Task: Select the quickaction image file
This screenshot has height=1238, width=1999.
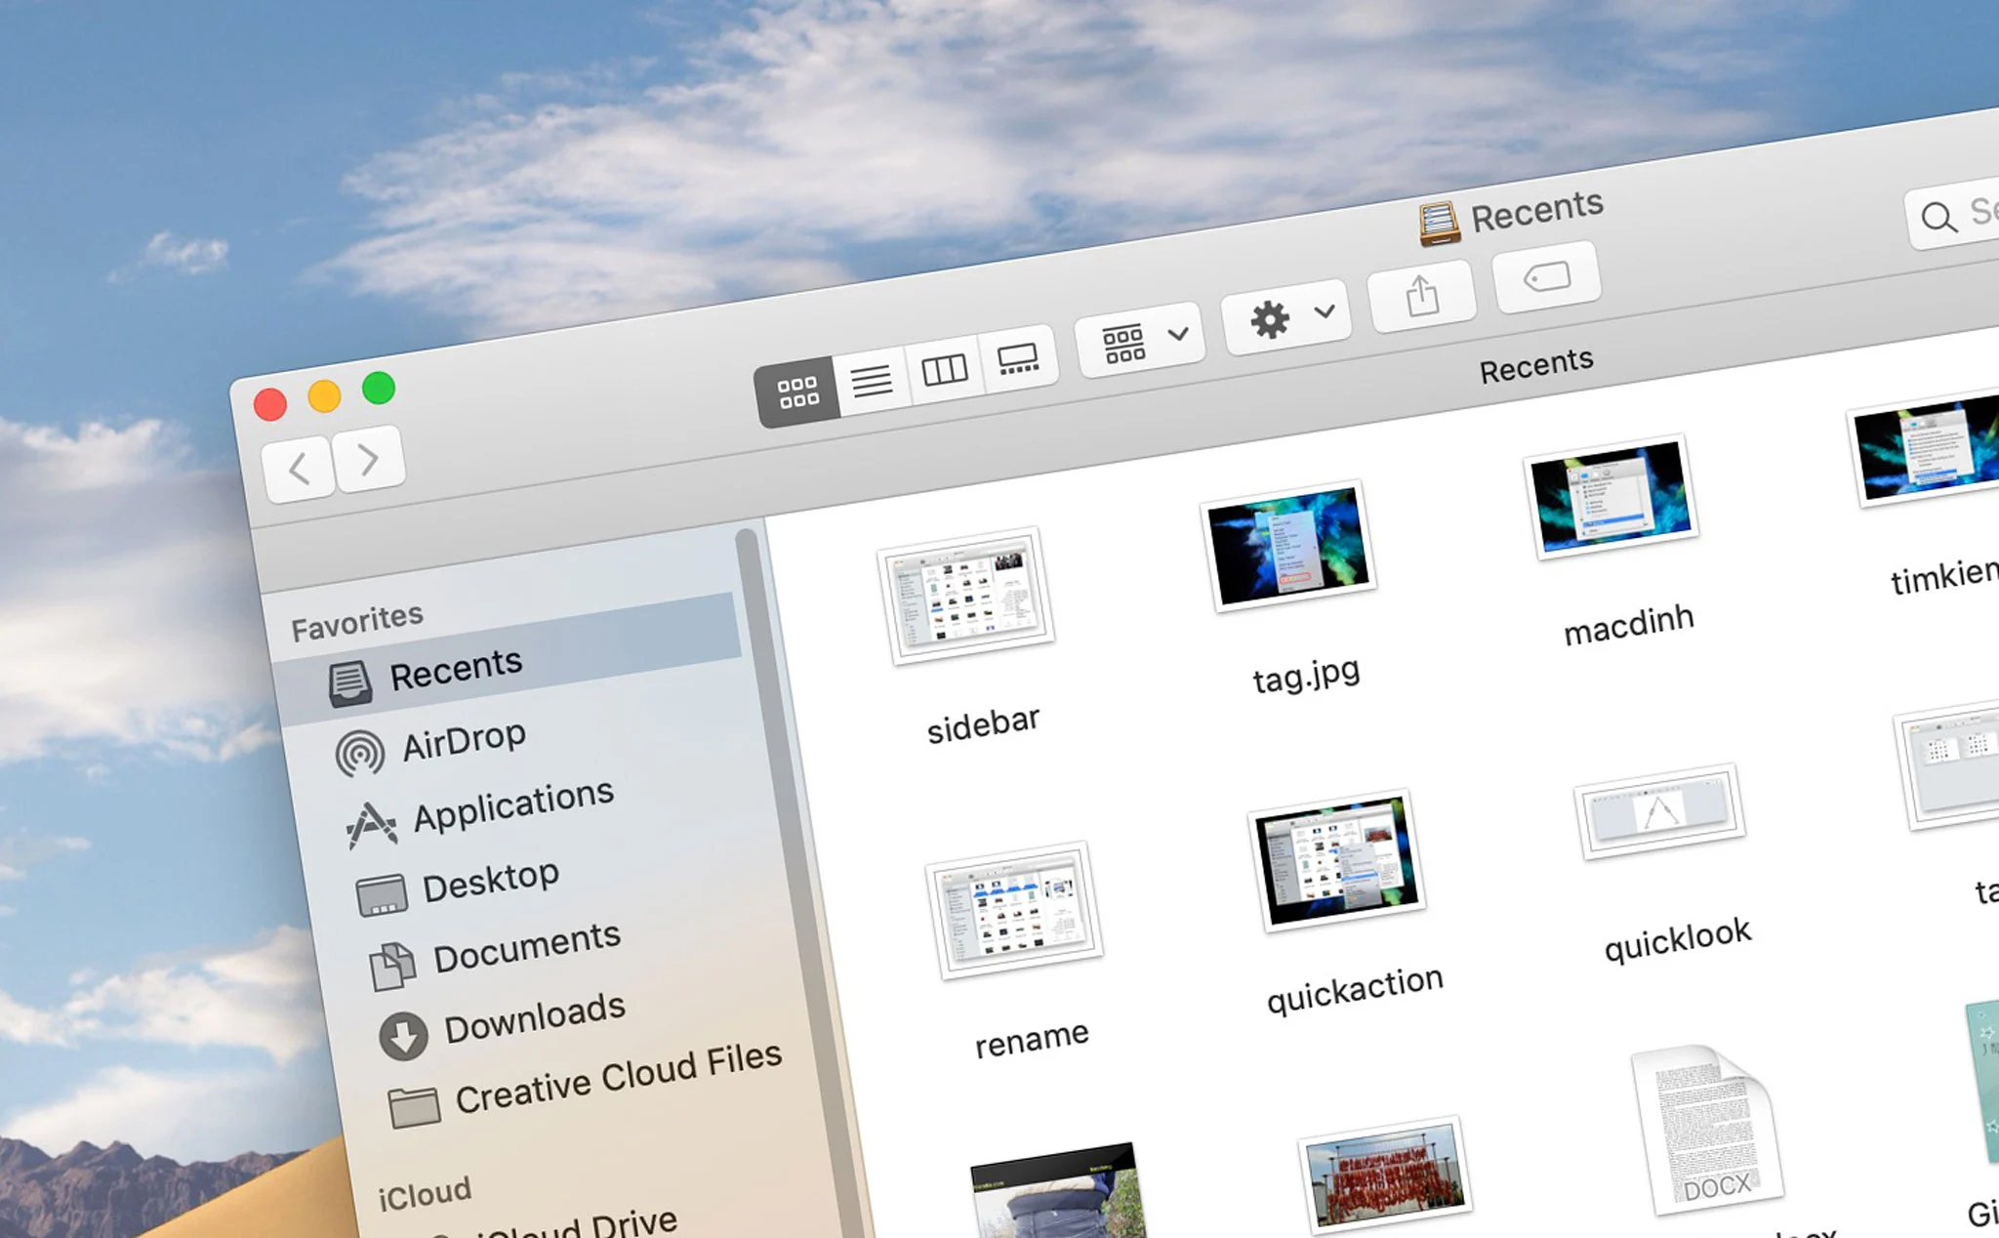Action: (1336, 859)
